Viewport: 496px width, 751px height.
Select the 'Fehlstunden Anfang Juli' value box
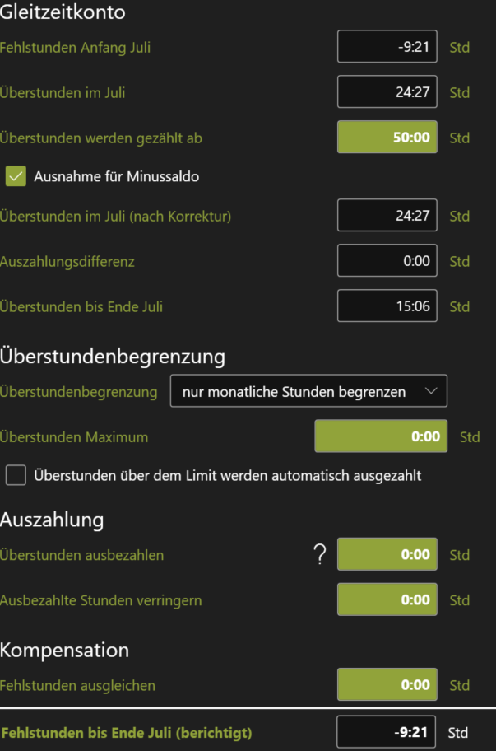tap(387, 47)
